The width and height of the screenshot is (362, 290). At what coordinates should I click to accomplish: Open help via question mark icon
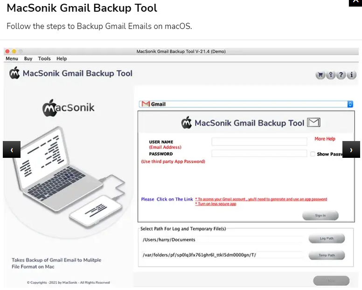[341, 75]
